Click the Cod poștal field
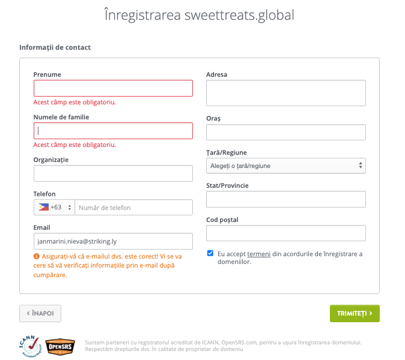 pos(286,233)
